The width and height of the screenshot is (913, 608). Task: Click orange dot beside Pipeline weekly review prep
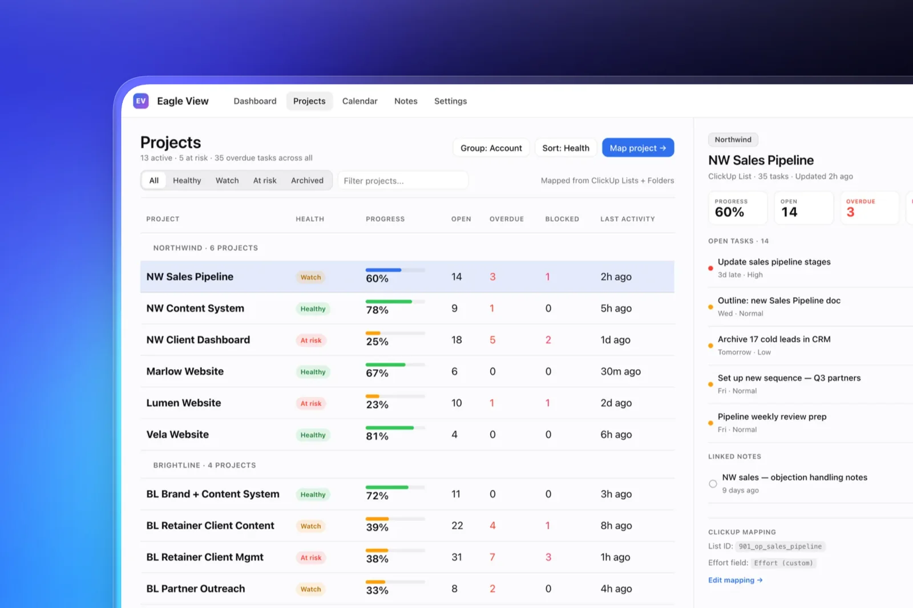[710, 423]
